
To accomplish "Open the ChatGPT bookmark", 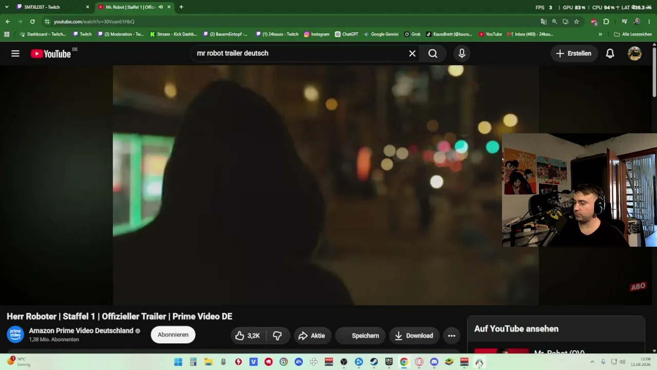I will [x=346, y=34].
